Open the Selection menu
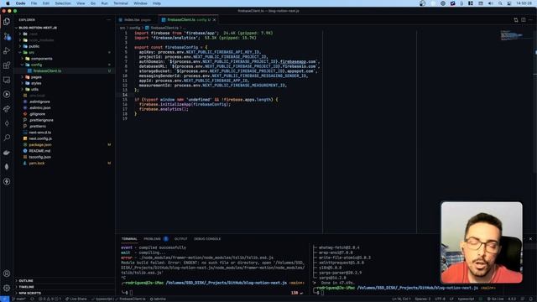Image resolution: width=537 pixels, height=302 pixels. click(63, 3)
